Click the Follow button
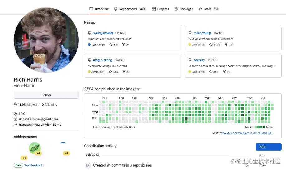The height and width of the screenshot is (170, 286). [46, 95]
